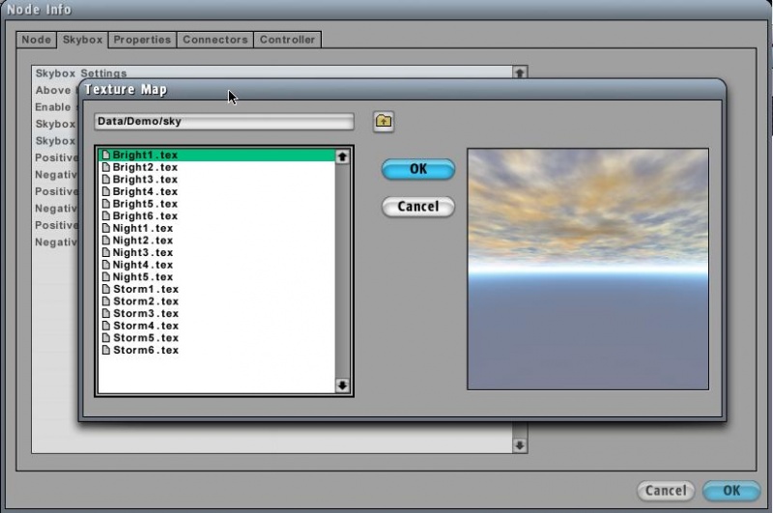This screenshot has width=773, height=513.
Task: Select Bright3.tex in the file list
Action: 145,180
